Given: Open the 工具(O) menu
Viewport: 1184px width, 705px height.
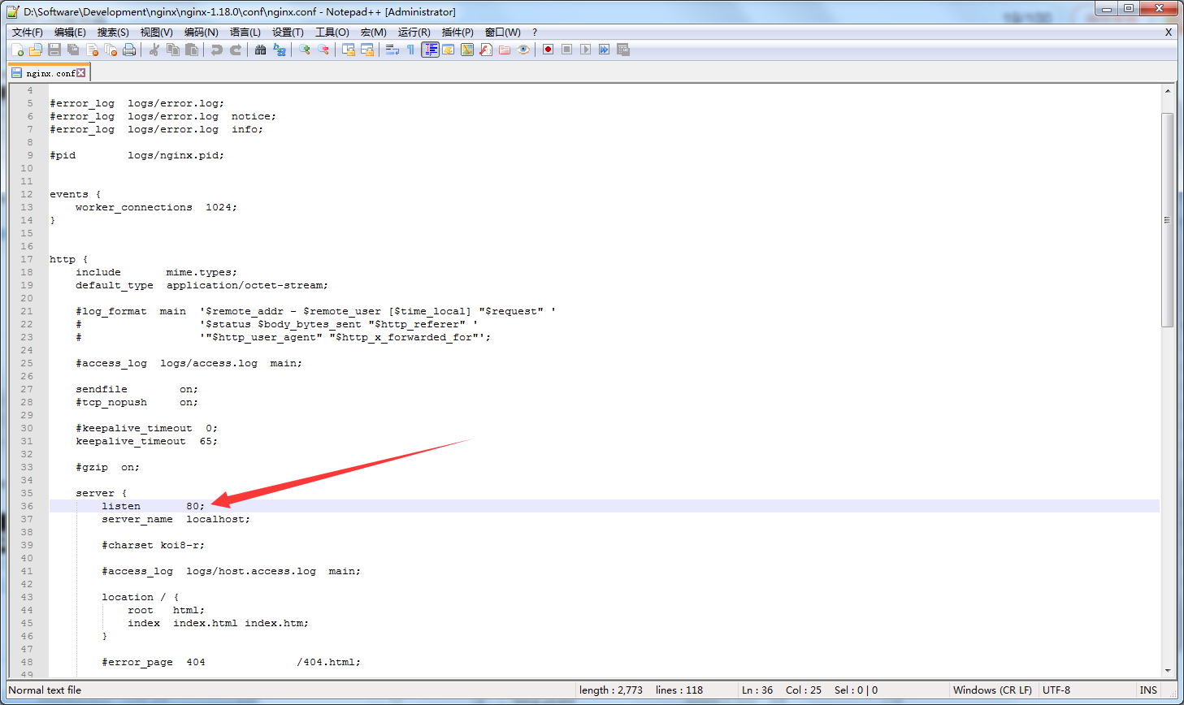Looking at the screenshot, I should pos(332,32).
